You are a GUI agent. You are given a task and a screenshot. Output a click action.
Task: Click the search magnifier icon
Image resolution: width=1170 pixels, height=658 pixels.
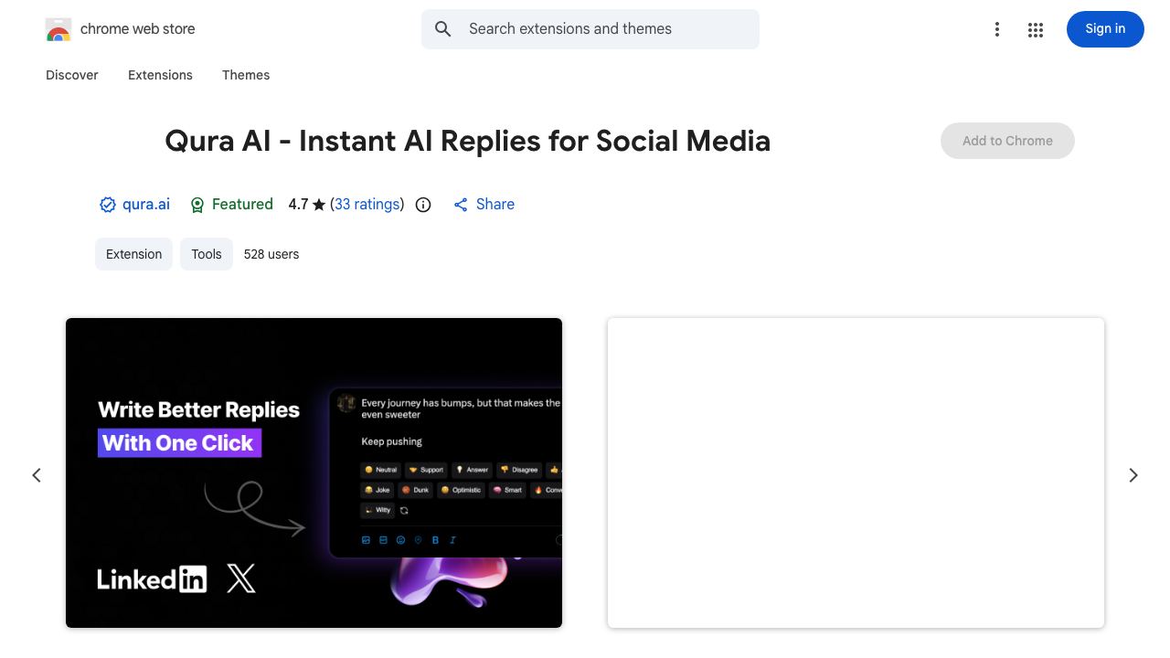[x=443, y=29]
